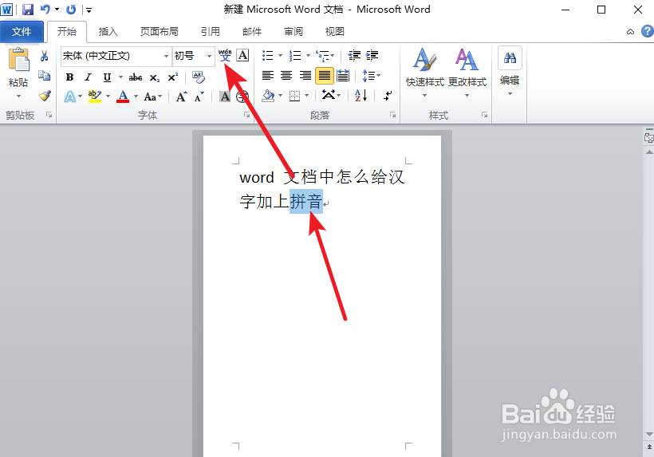Toggle Italic formatting

[88, 77]
